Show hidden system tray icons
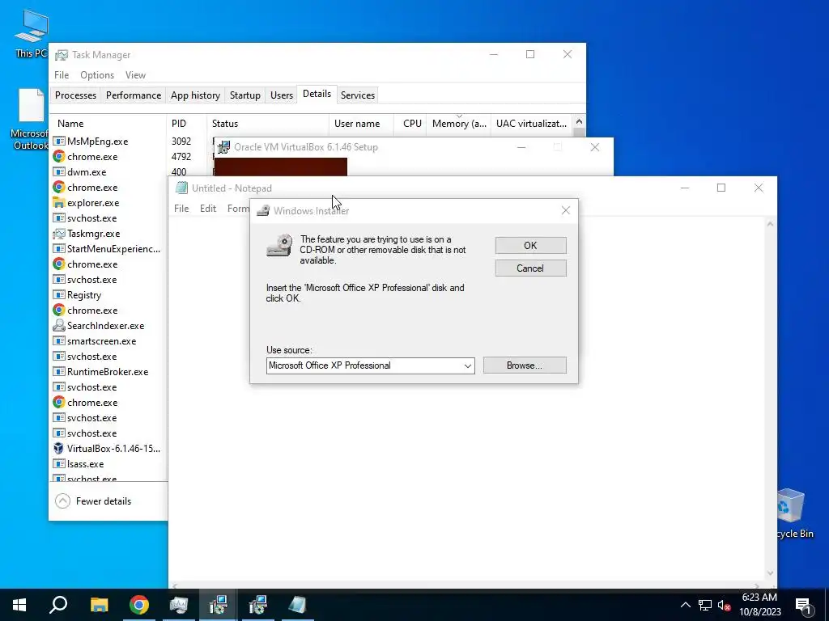The height and width of the screenshot is (621, 829). point(685,605)
